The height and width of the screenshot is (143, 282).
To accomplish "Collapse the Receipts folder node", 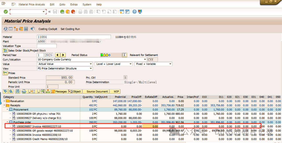I will coord(4,105).
